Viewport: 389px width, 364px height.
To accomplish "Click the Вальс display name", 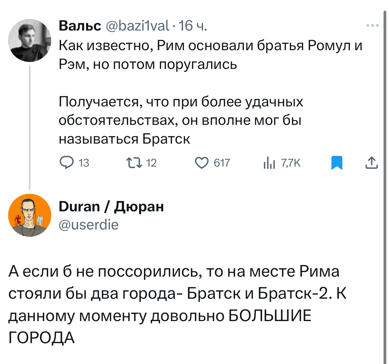I will click(x=80, y=26).
